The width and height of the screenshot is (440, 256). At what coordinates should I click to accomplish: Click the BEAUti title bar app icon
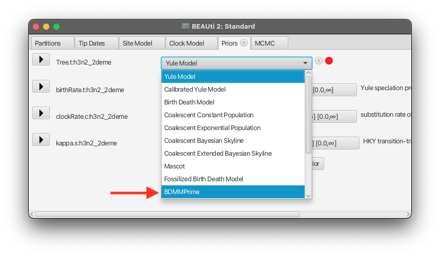click(186, 26)
